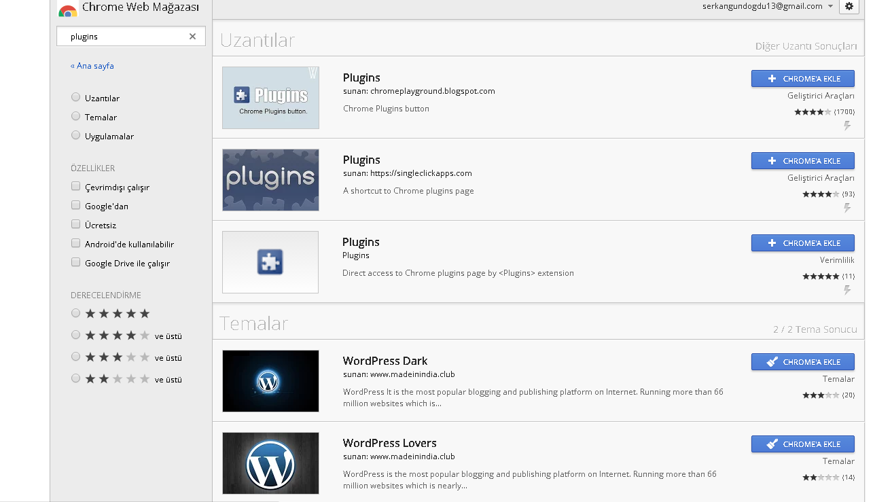Open WordPress Dark title
The width and height of the screenshot is (892, 502).
[x=385, y=361]
